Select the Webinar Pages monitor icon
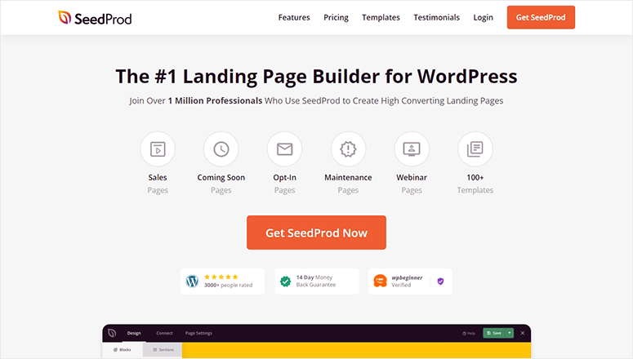This screenshot has width=633, height=359. tap(412, 148)
